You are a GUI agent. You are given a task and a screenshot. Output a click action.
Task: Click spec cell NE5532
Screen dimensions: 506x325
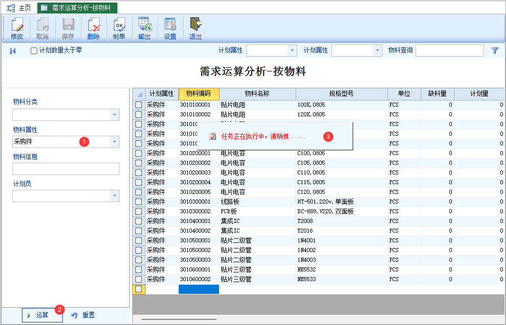click(342, 269)
